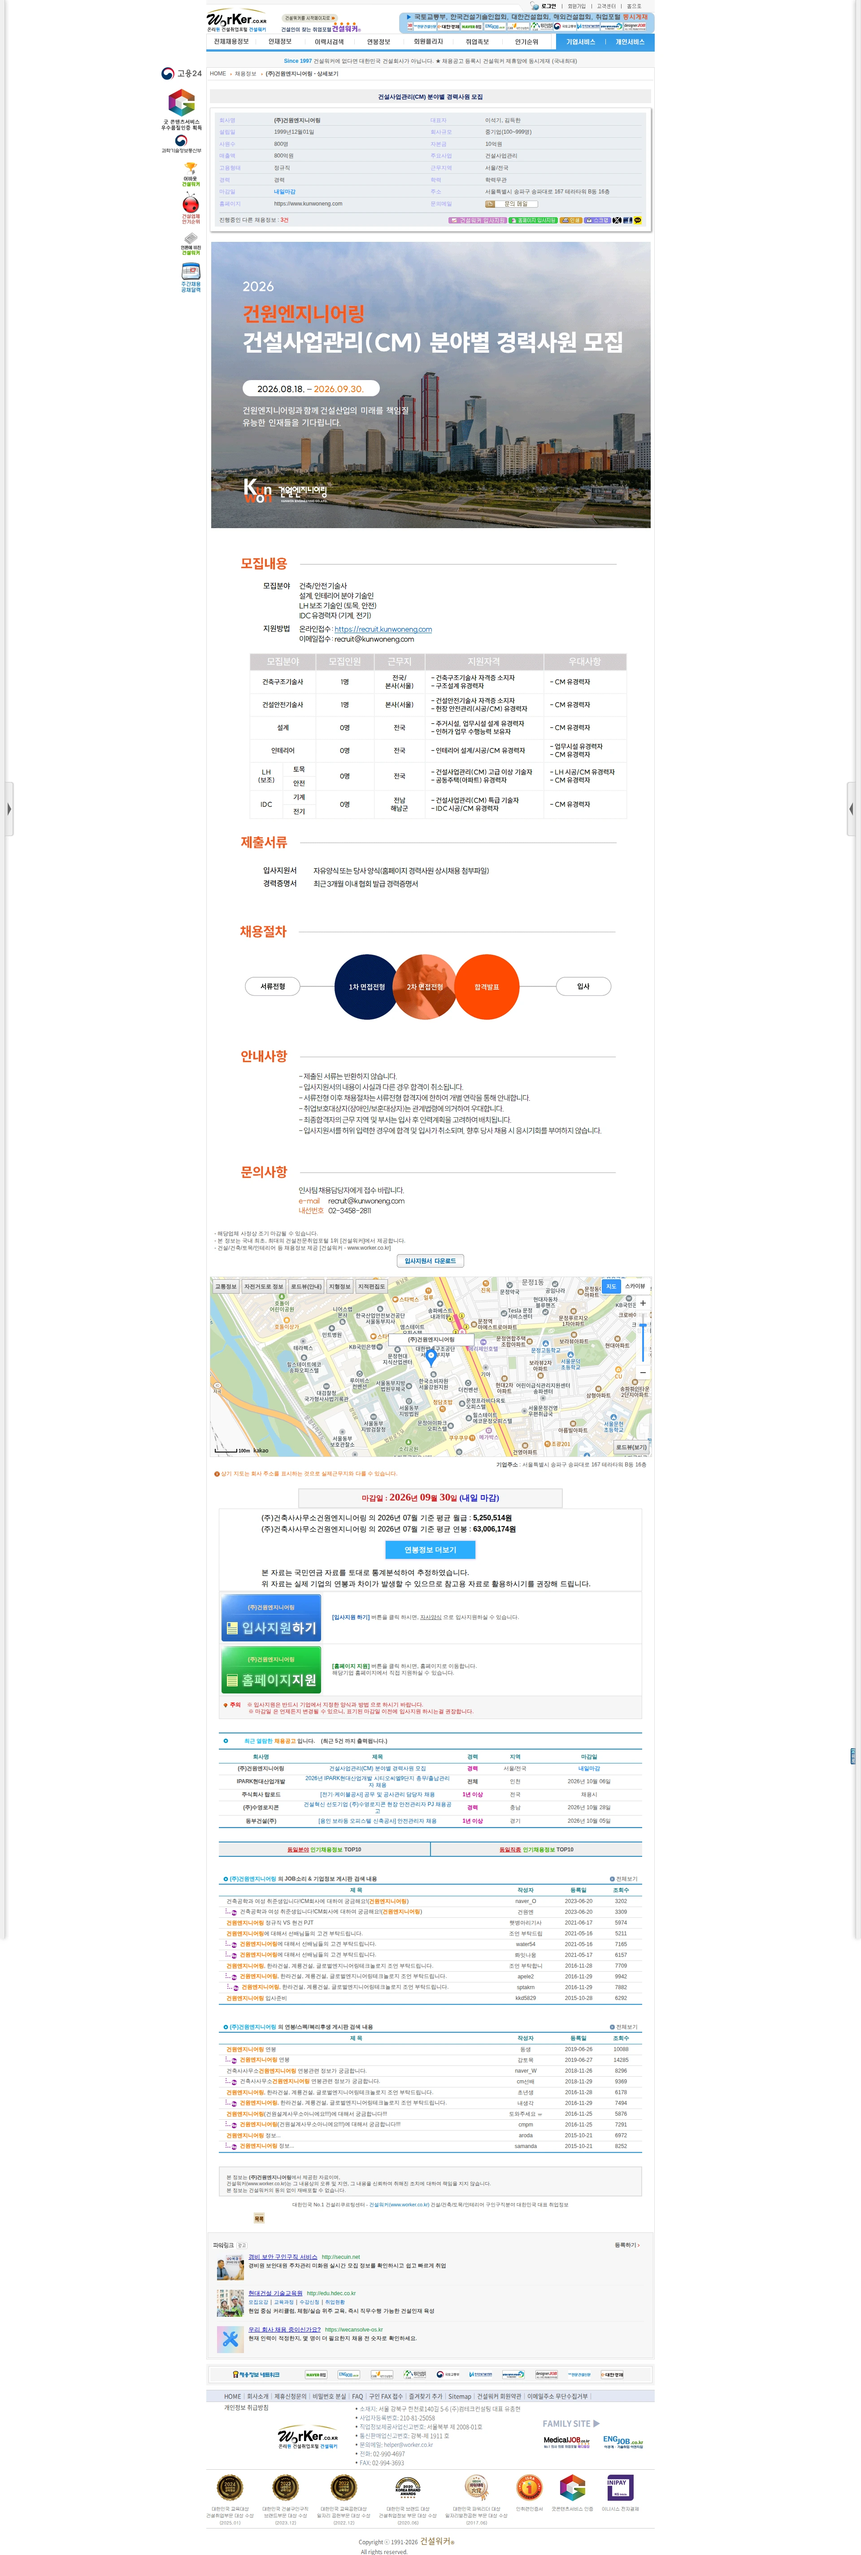Screen dimensions: 861x2555
Task: Click the large 홈페이지지원 button
Action: tap(270, 1670)
